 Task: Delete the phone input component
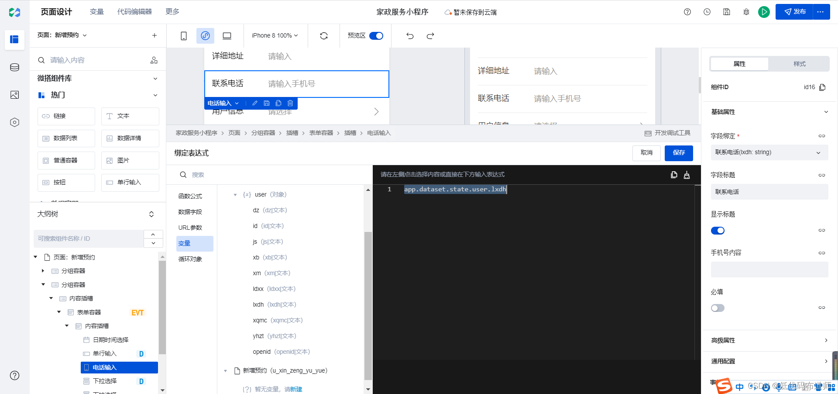click(x=290, y=103)
